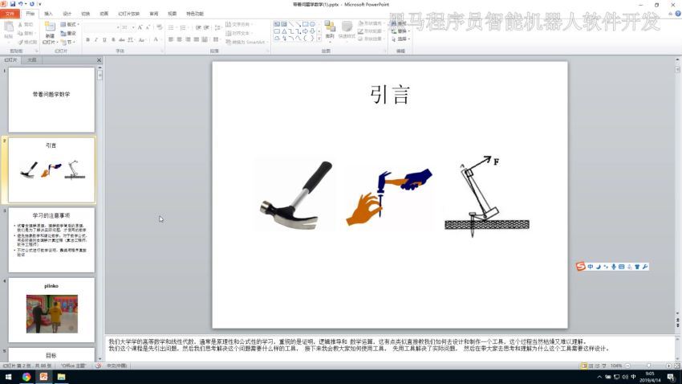Toggle Bold formatting
Screen dimensions: 682x384
(x=88, y=39)
